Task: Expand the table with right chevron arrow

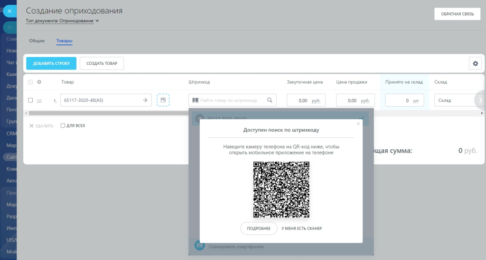Action: [x=480, y=100]
